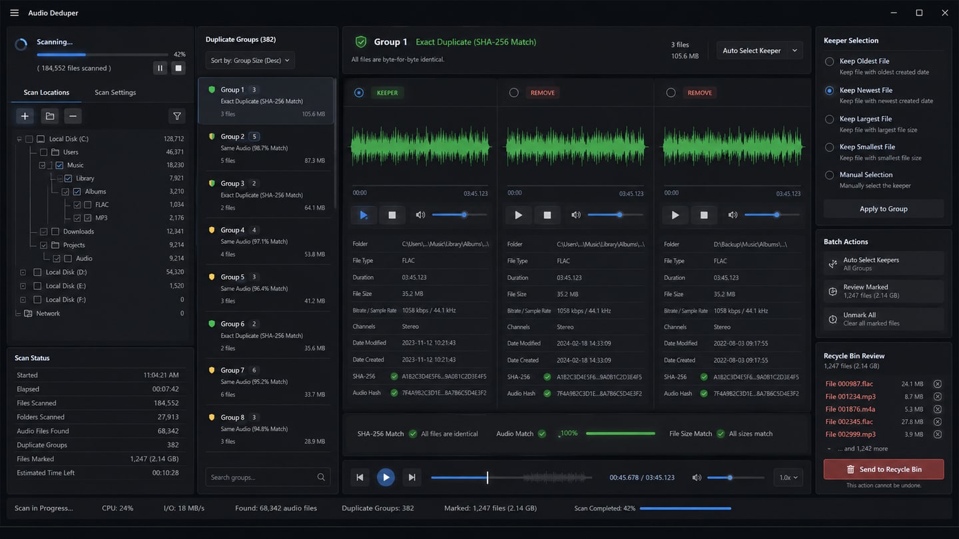The height and width of the screenshot is (539, 959).
Task: Expand Local Disk (E:) tree node
Action: (23, 286)
